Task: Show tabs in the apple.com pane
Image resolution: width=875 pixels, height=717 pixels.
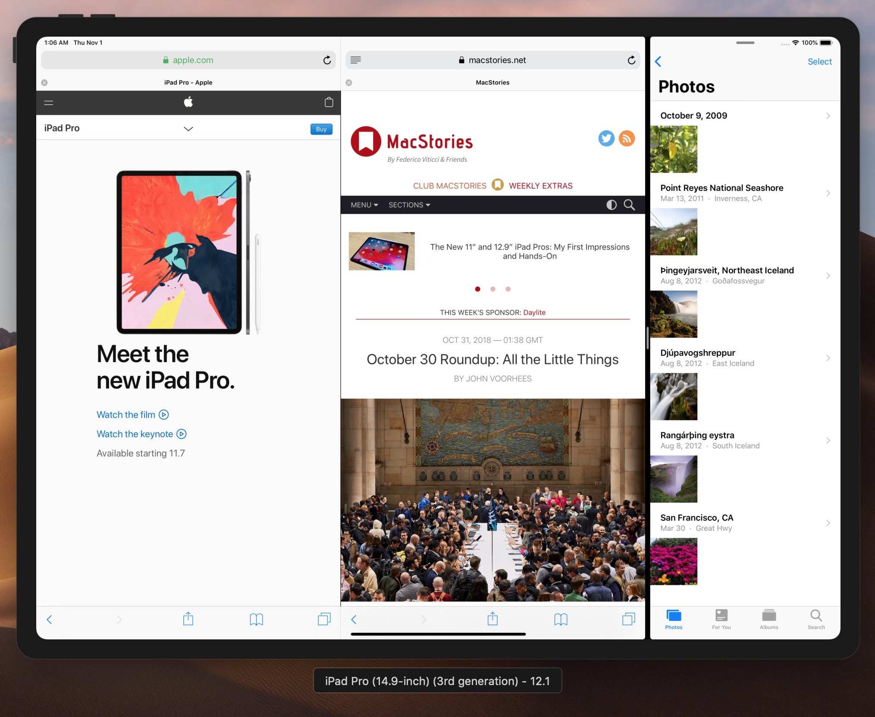Action: pyautogui.click(x=324, y=619)
